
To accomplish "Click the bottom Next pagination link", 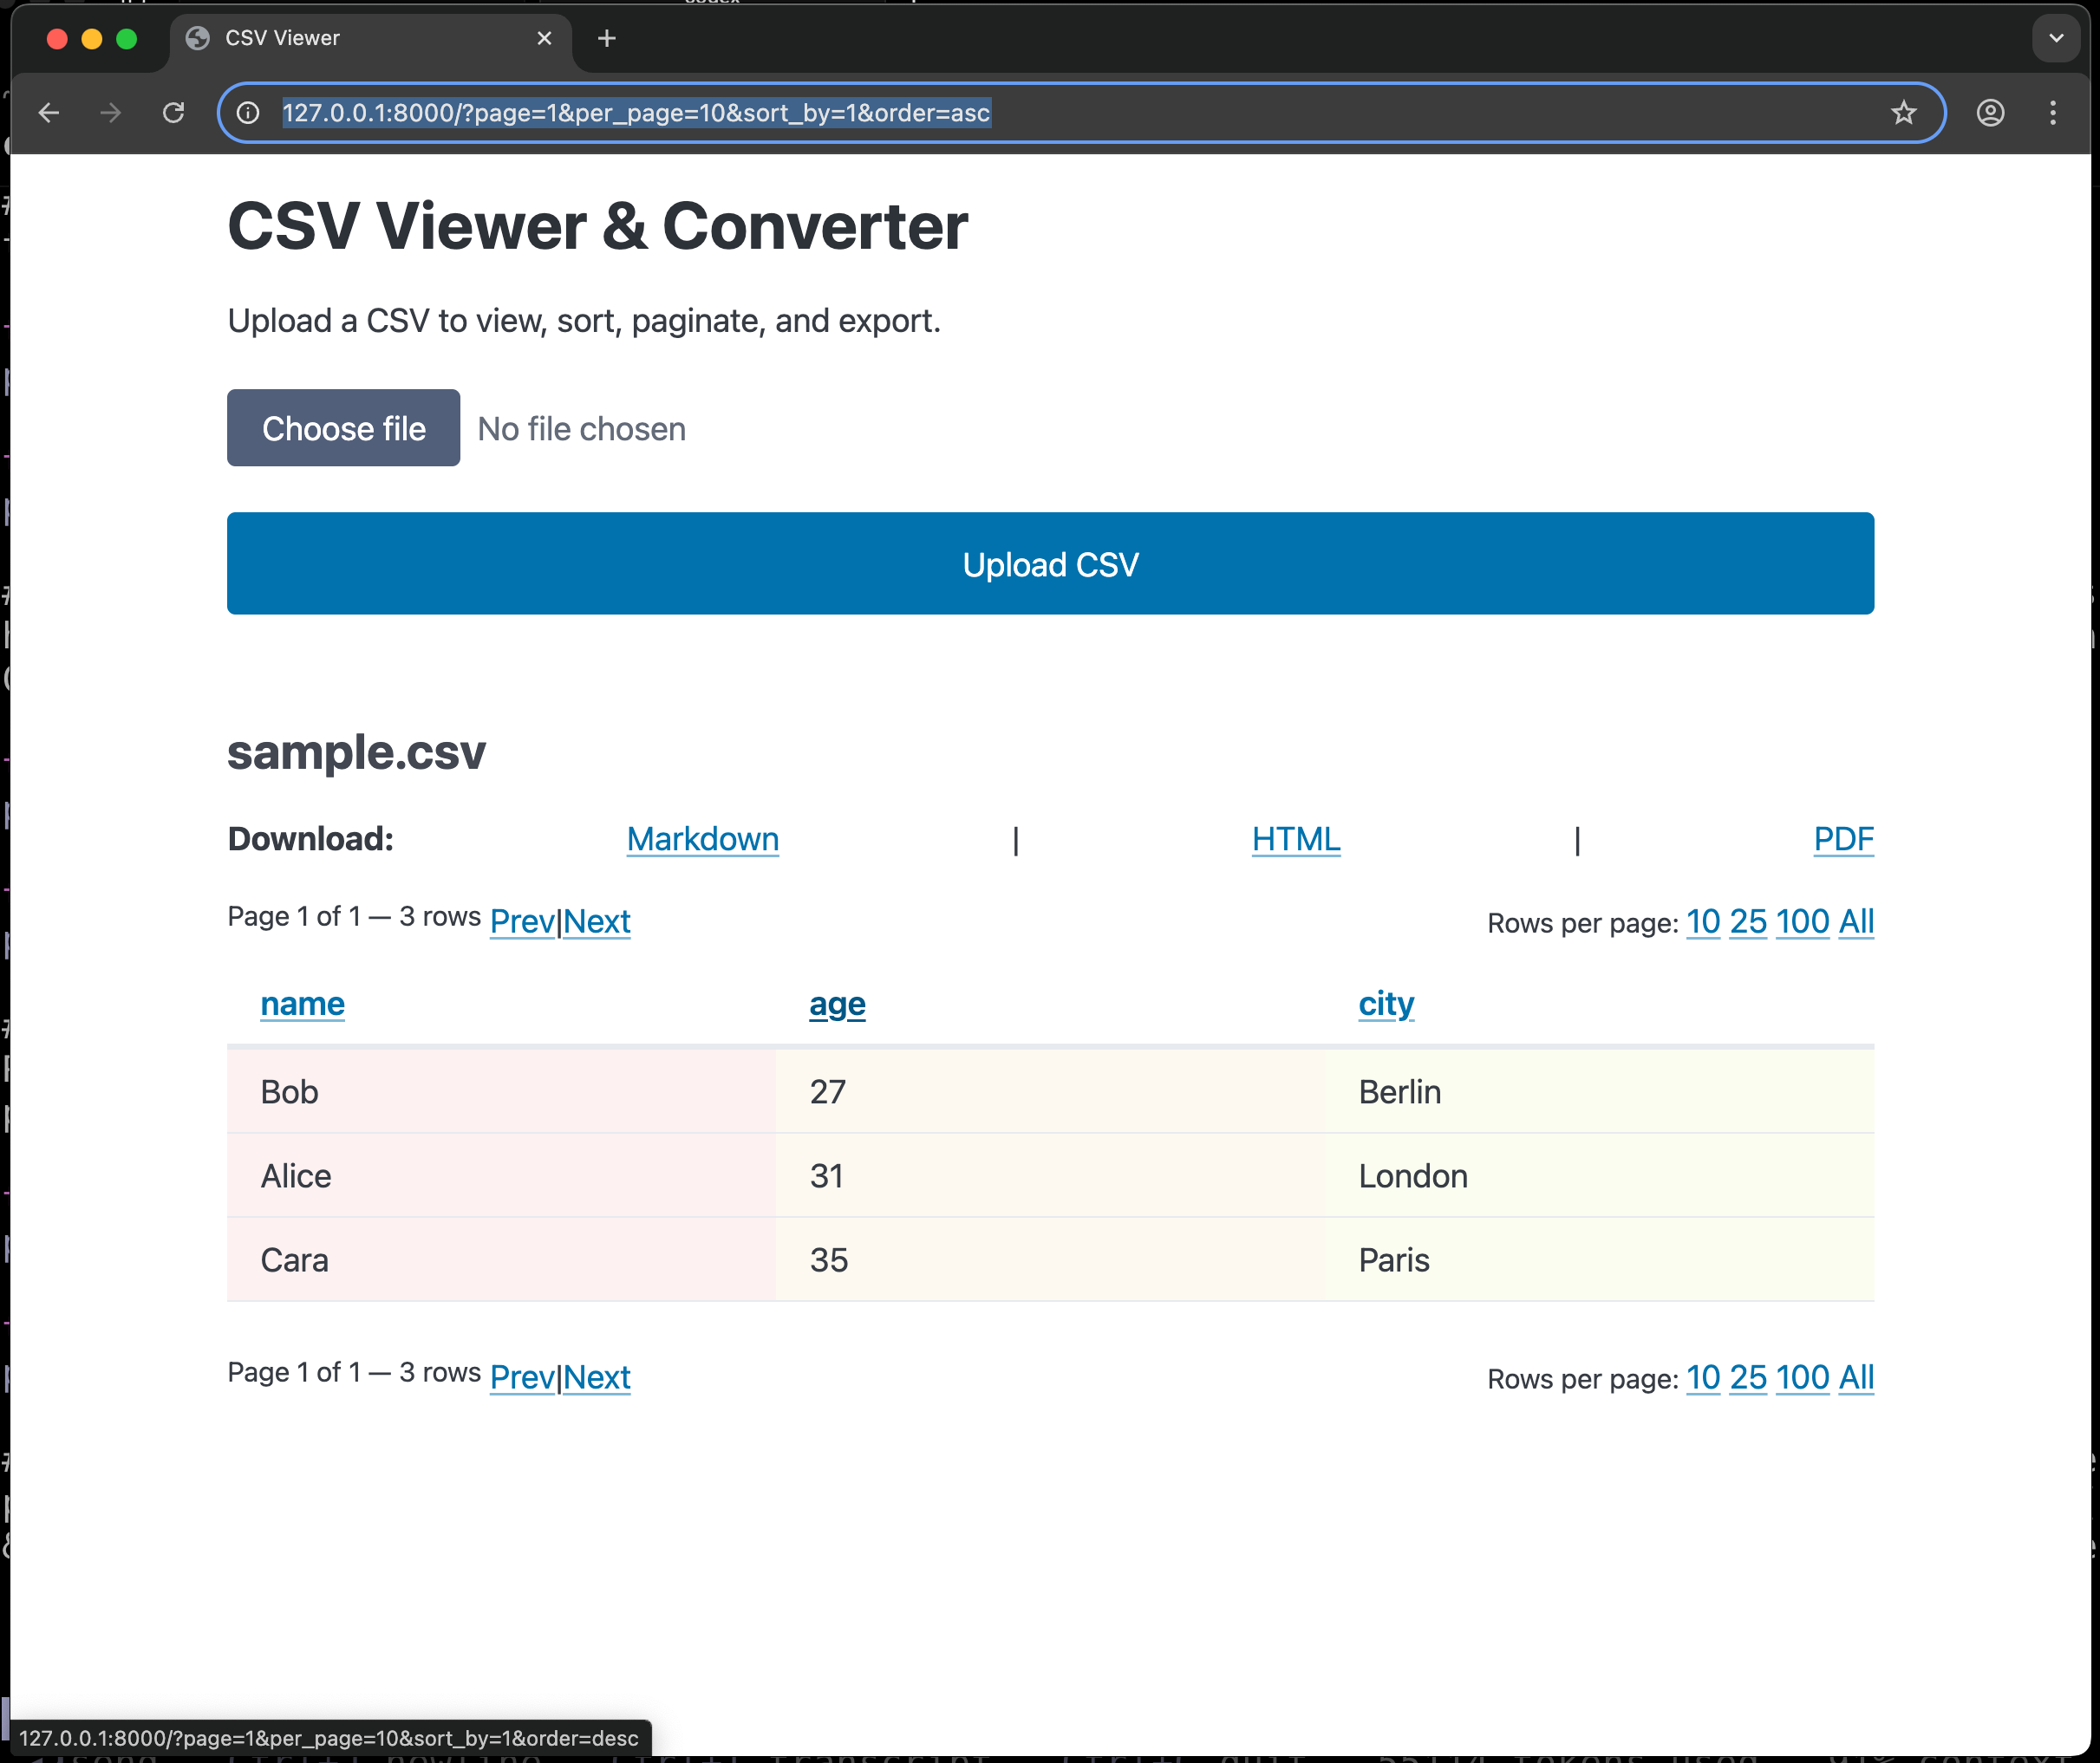I will point(597,1377).
